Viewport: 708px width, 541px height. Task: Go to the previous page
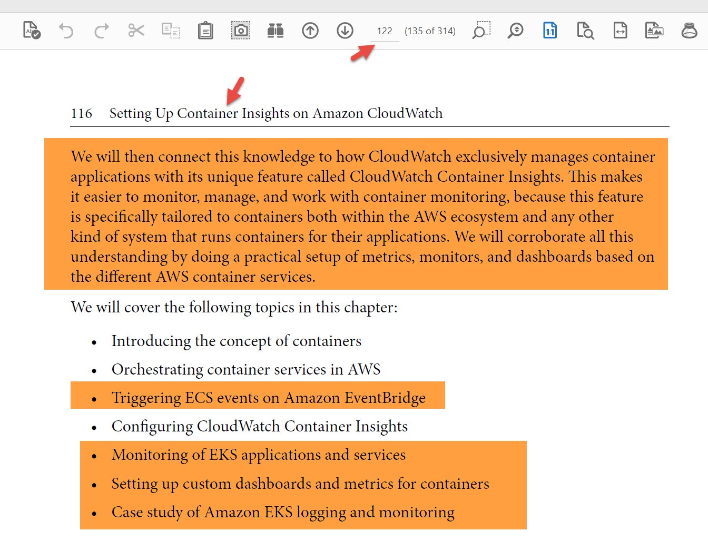[310, 31]
